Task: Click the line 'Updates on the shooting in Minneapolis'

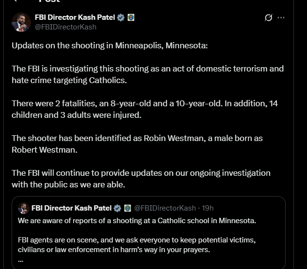Action: point(109,45)
